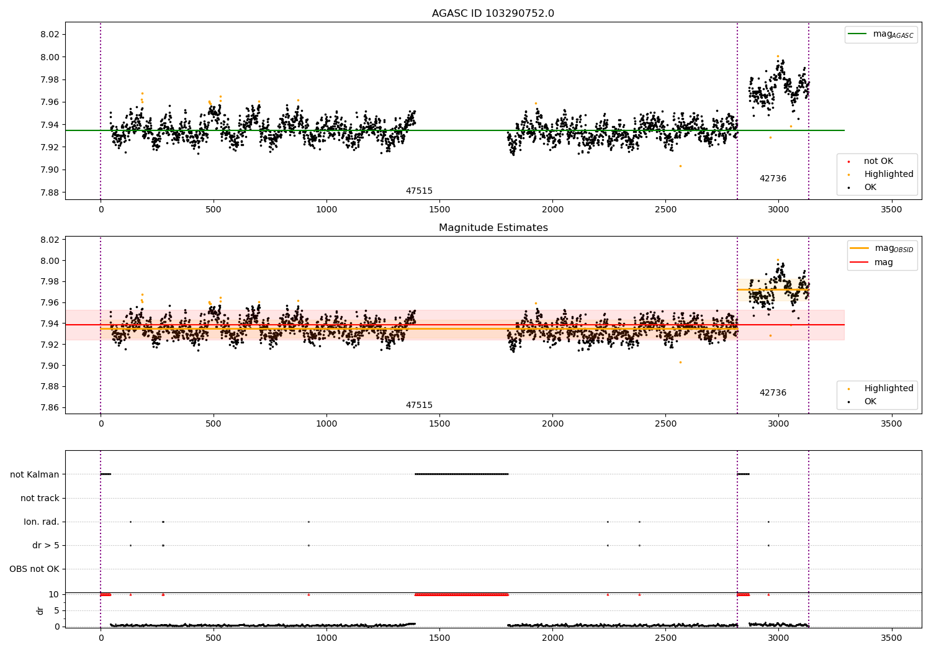Click the 7.86 y-tick of middle plot
This screenshot has height=652, width=931.
pos(50,407)
